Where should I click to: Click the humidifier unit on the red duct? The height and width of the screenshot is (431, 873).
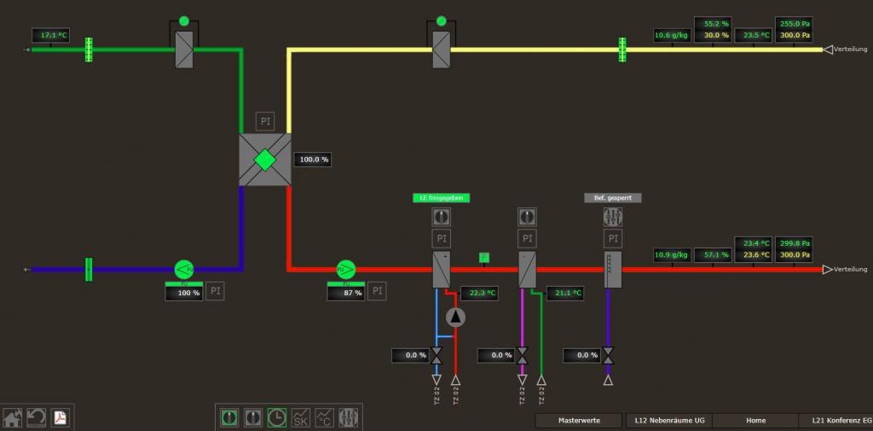click(613, 270)
